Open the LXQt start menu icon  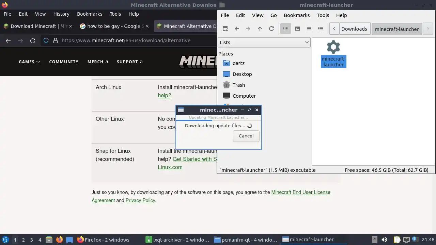click(x=5, y=240)
